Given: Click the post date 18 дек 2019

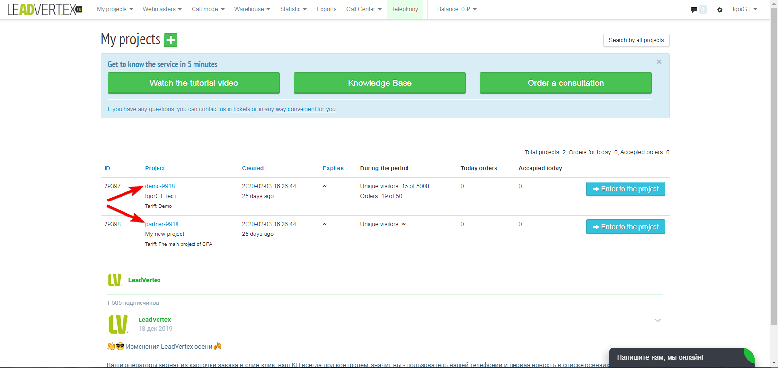Looking at the screenshot, I should click(x=155, y=329).
